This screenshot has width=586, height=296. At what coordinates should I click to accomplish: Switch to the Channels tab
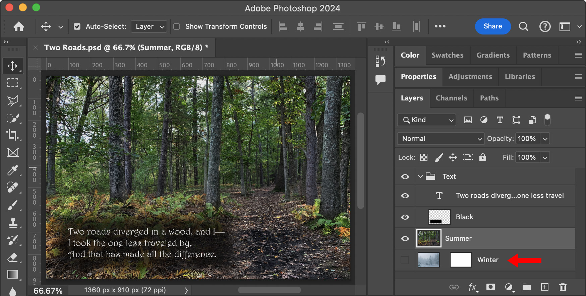(451, 98)
